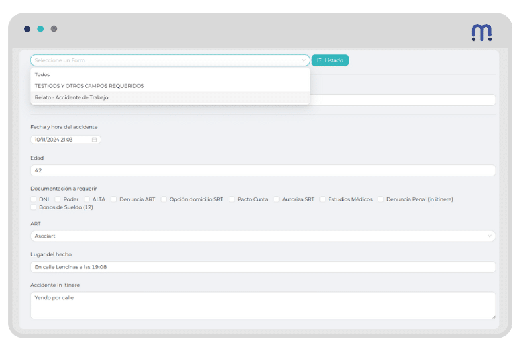Check the Bonos de Sueldo (12) box

pos(34,207)
